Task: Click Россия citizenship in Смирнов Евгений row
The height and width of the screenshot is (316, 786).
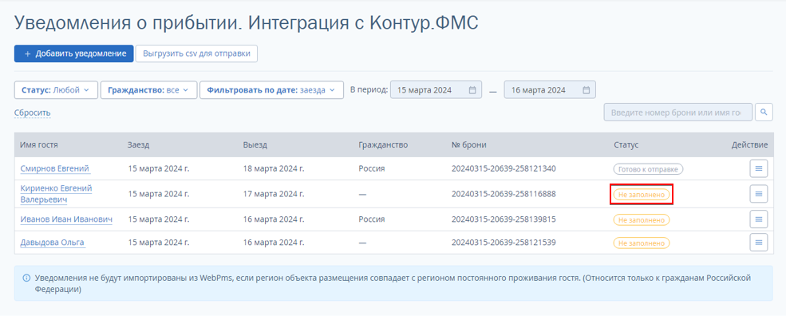Action: point(371,168)
